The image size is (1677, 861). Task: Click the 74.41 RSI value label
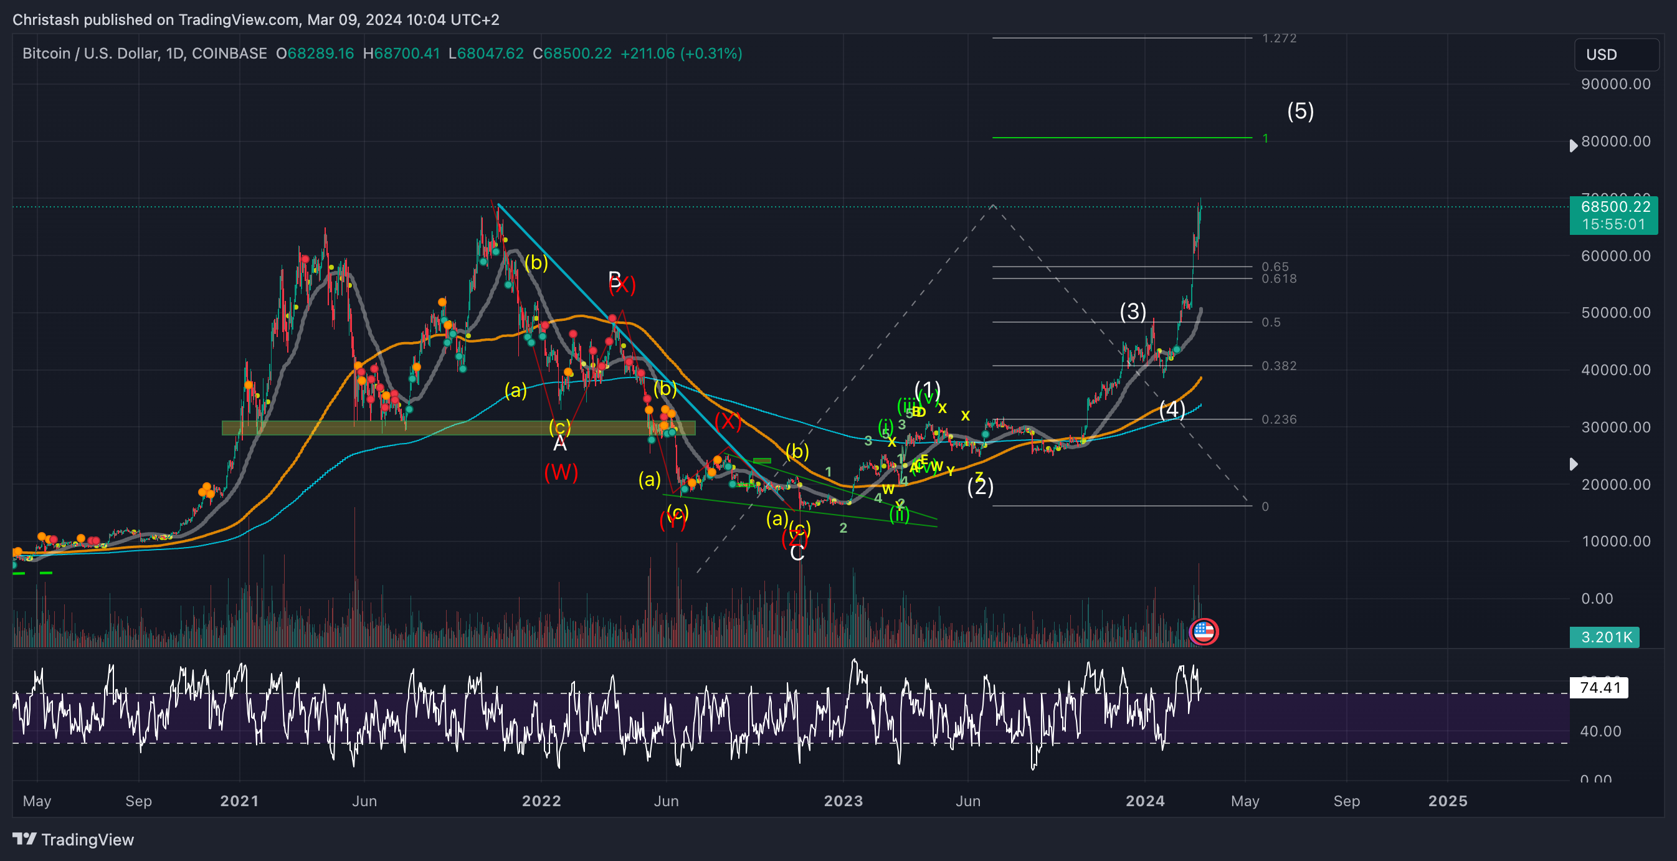point(1600,688)
